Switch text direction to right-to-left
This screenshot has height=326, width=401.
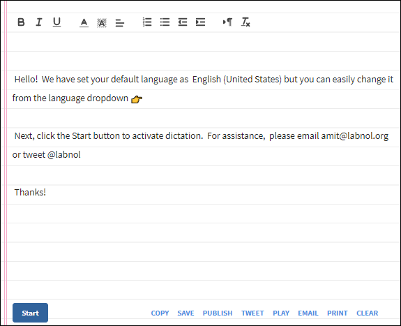click(x=227, y=22)
